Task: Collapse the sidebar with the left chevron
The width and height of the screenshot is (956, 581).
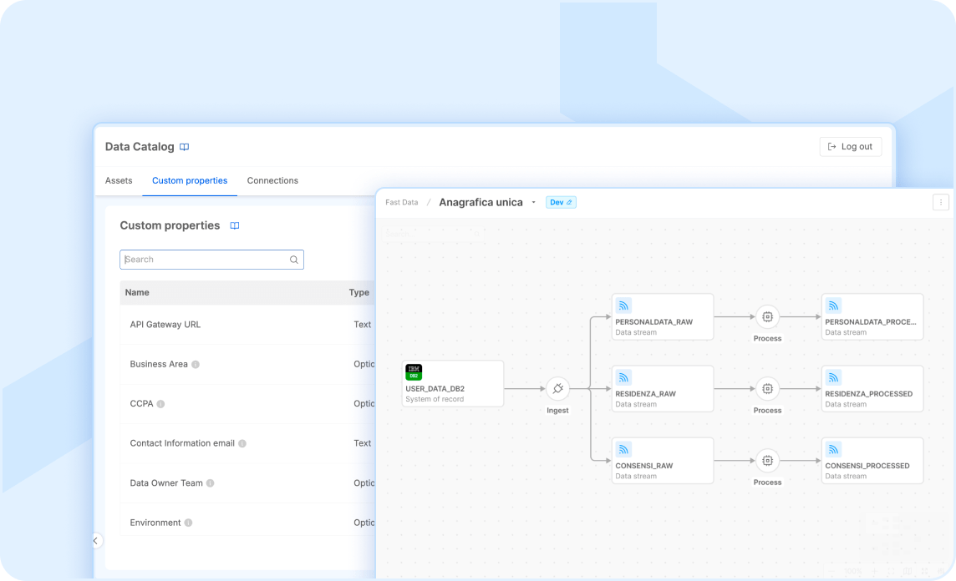Action: (96, 541)
